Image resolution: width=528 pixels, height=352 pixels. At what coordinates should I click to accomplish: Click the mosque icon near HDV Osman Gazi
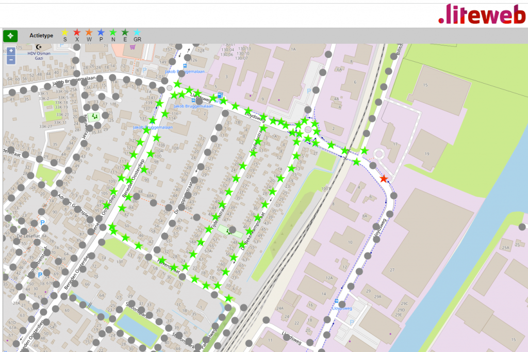click(x=37, y=47)
